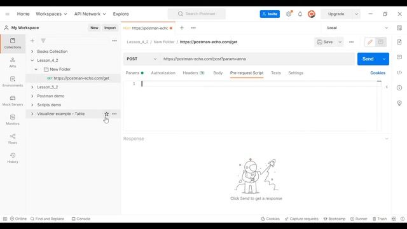Screen dimensions: 407x229
Task: Toggle sidebar visibility in status bar
Action: 5,219
